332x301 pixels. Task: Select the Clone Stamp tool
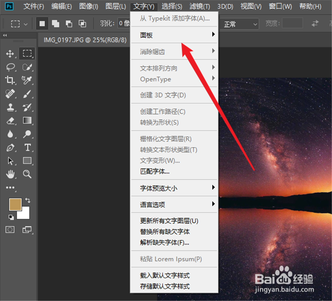[10, 107]
